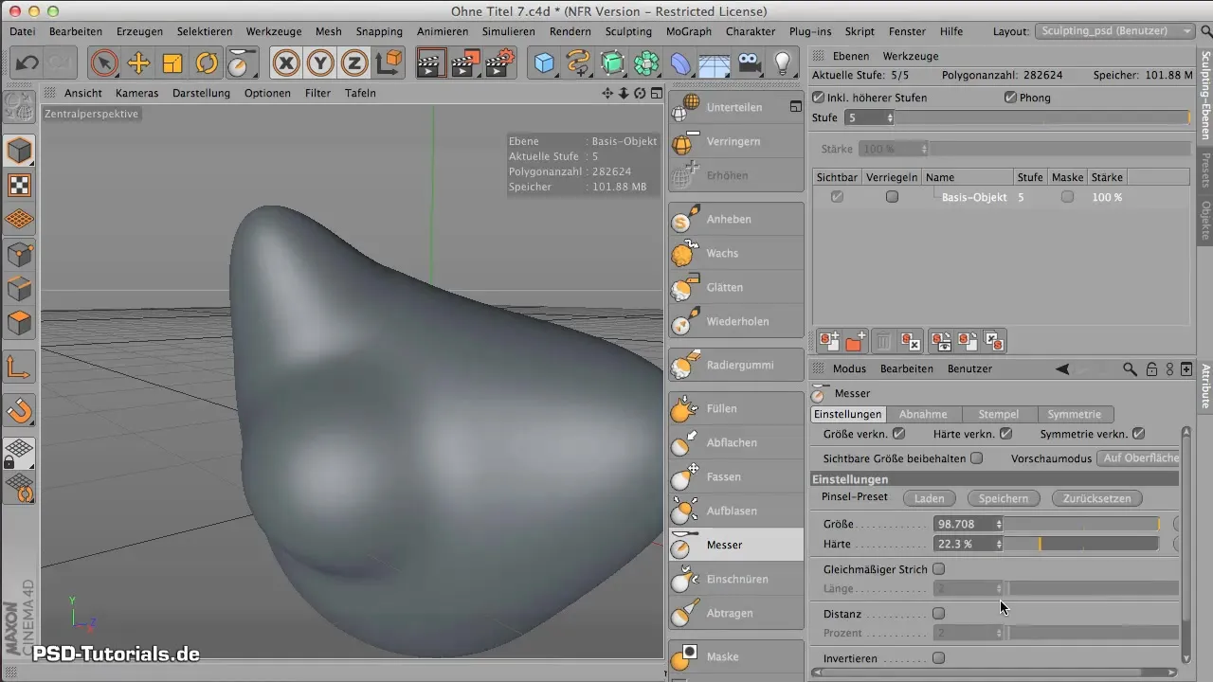Enable Gleichmäßiger Strich checkbox
1213x682 pixels.
point(939,569)
